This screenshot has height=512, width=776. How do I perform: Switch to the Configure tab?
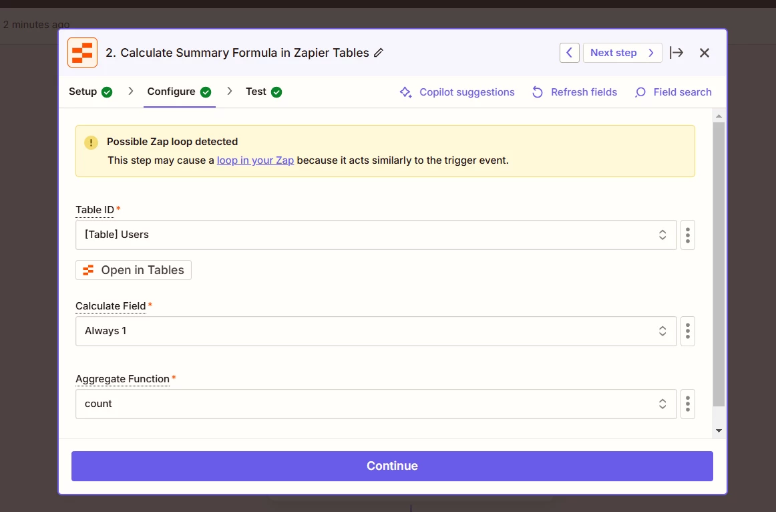coord(179,92)
